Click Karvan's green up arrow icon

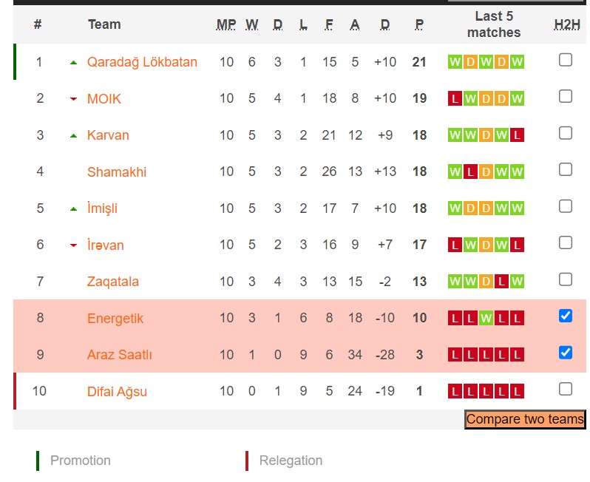tap(73, 136)
